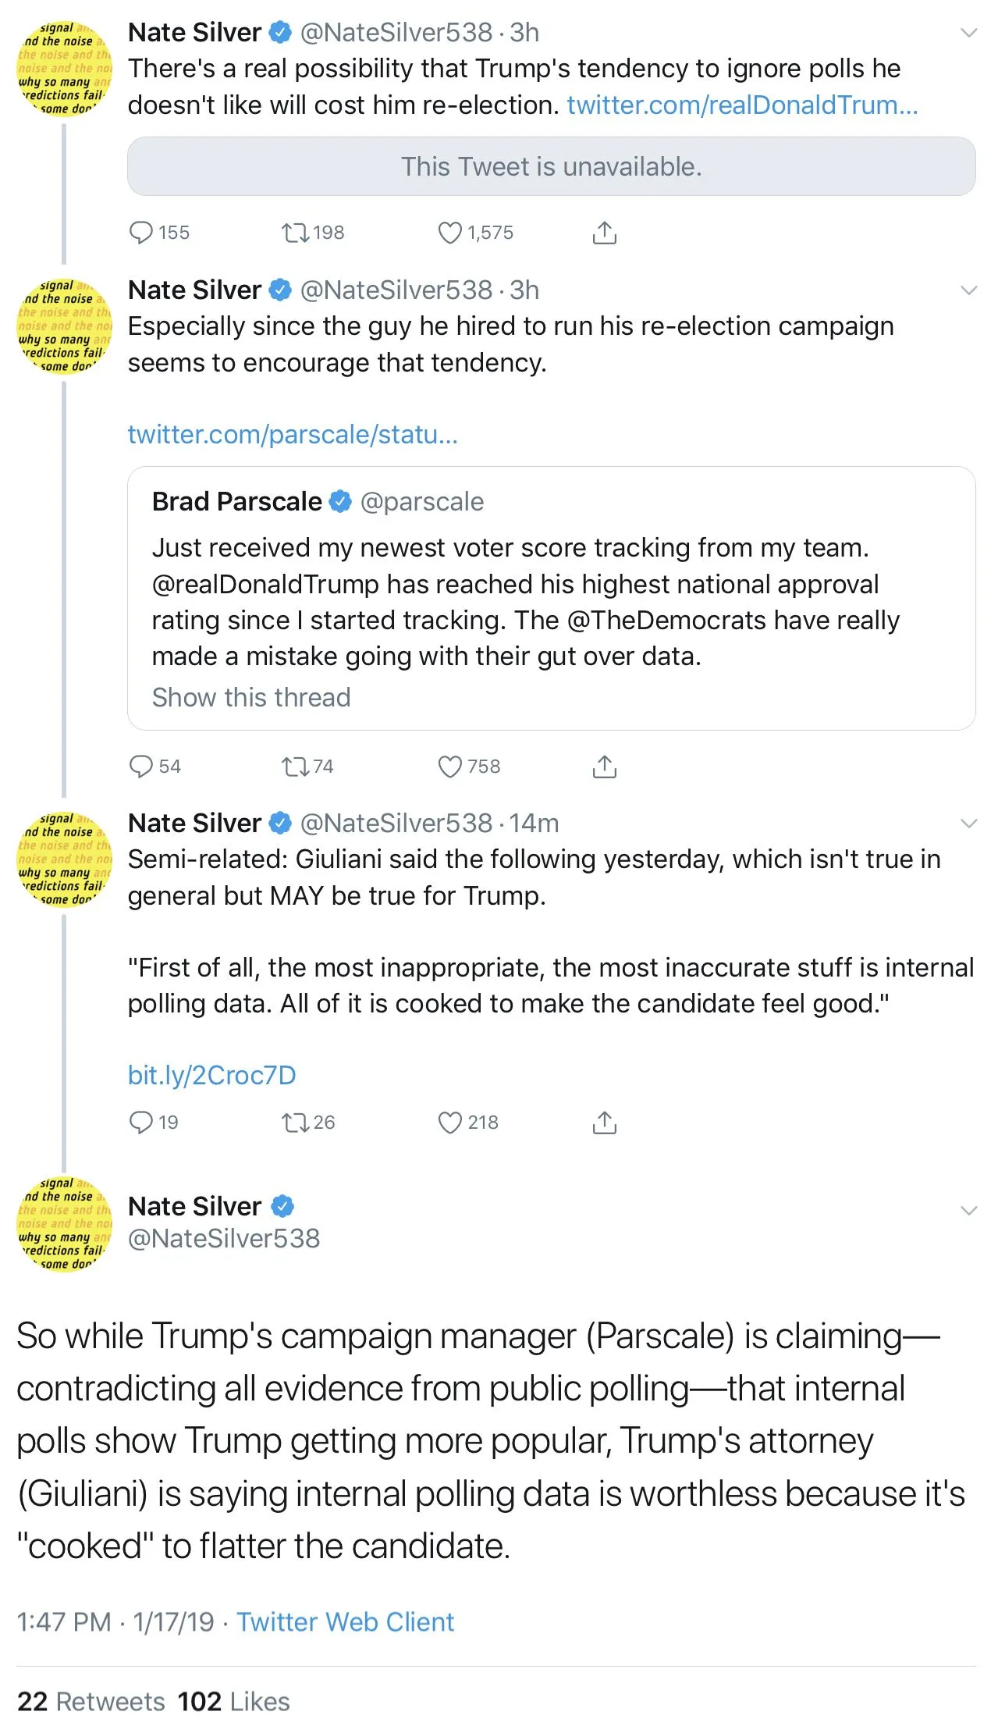Share the first tweet about ignoring polls
Viewport: 998px width, 1733px height.
click(605, 233)
